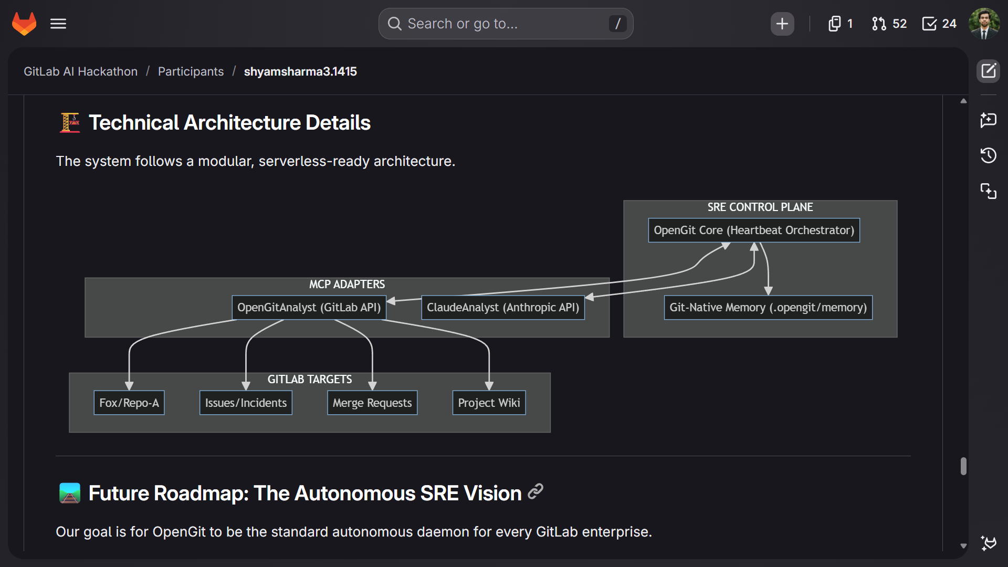1008x567 pixels.
Task: Click the OpenGit Core diagram node
Action: coord(753,230)
